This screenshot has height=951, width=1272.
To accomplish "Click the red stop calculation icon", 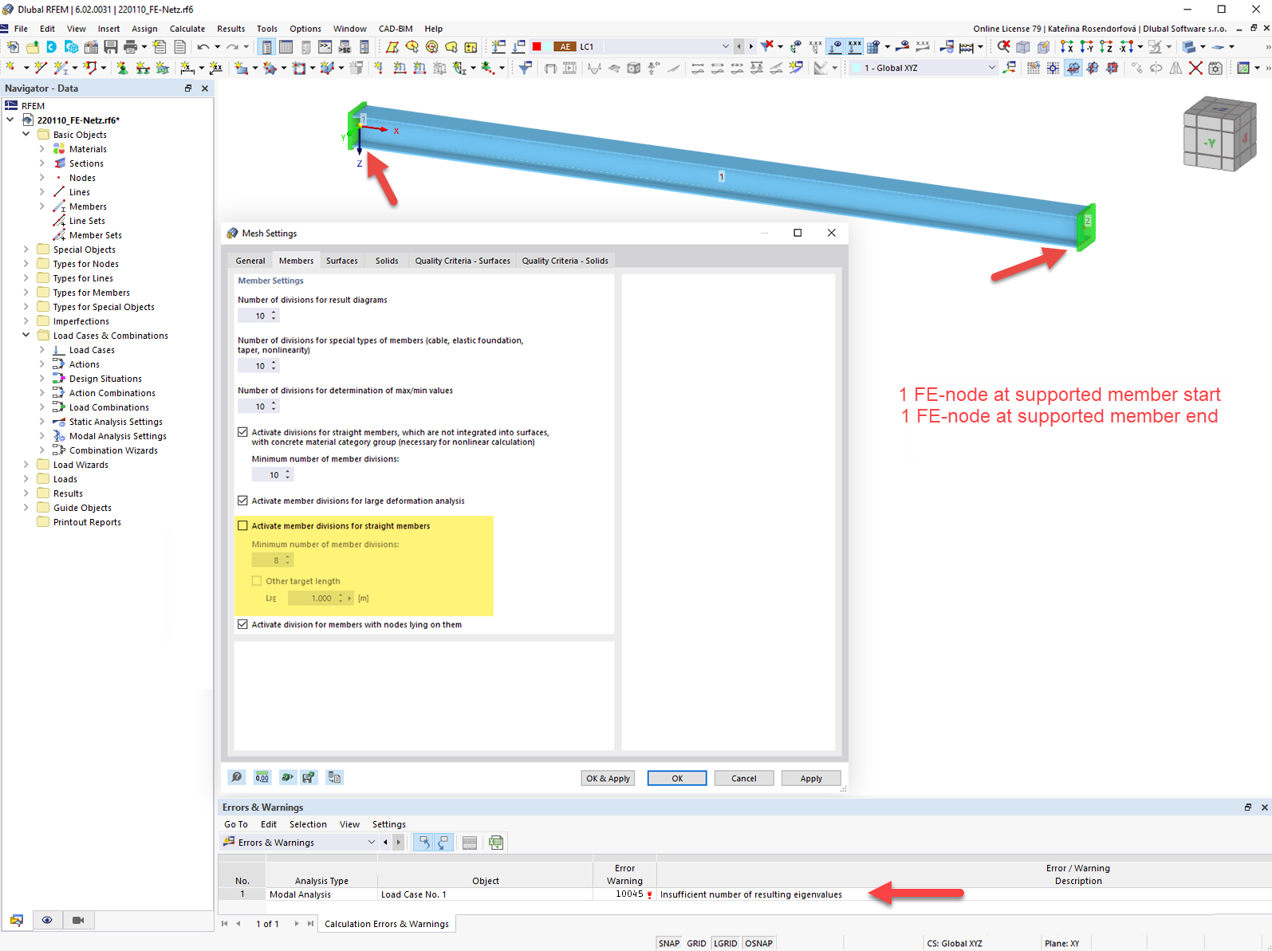I will click(537, 47).
